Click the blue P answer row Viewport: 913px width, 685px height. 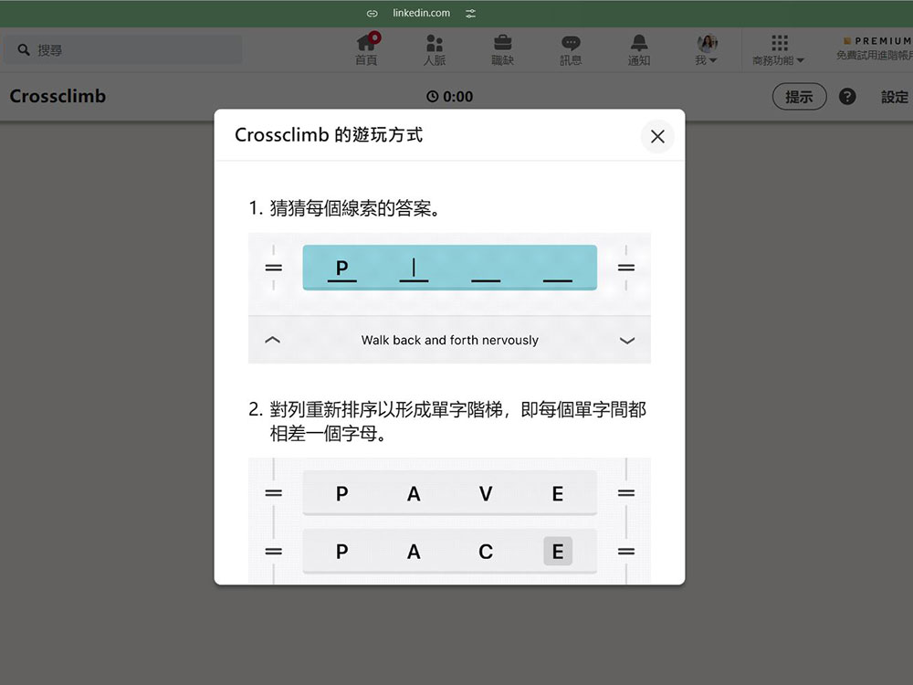pyautogui.click(x=449, y=268)
